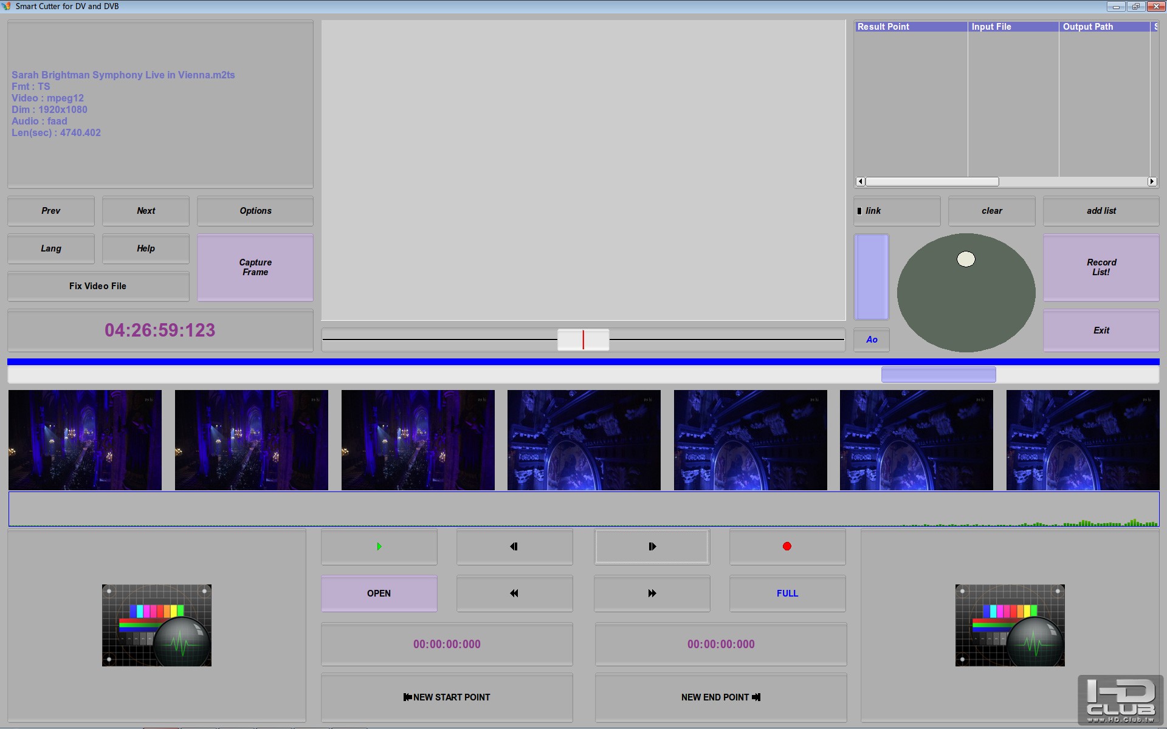This screenshot has width=1167, height=729.
Task: Open the Options menu button
Action: 255,211
